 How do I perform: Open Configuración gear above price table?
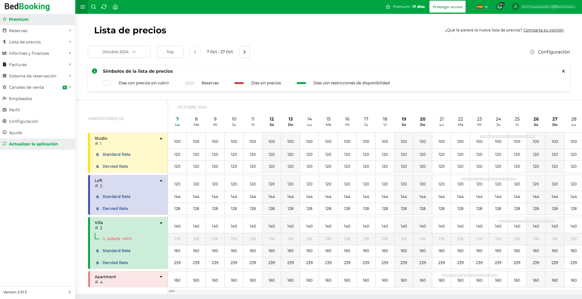[550, 52]
